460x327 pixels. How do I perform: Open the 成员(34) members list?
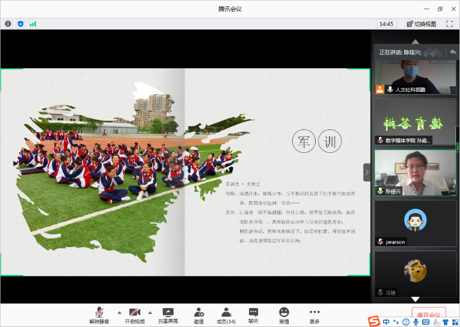[226, 316]
